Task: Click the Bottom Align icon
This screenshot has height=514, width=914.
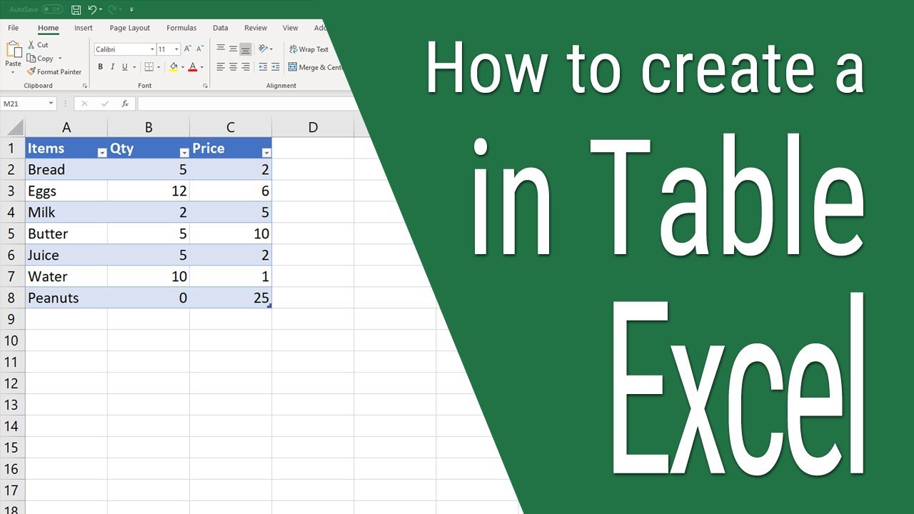Action: (x=246, y=49)
